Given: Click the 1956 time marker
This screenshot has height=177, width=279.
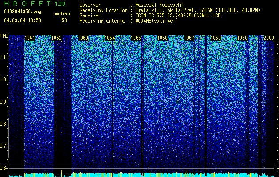Looking at the screenshot, I should coord(162,38).
